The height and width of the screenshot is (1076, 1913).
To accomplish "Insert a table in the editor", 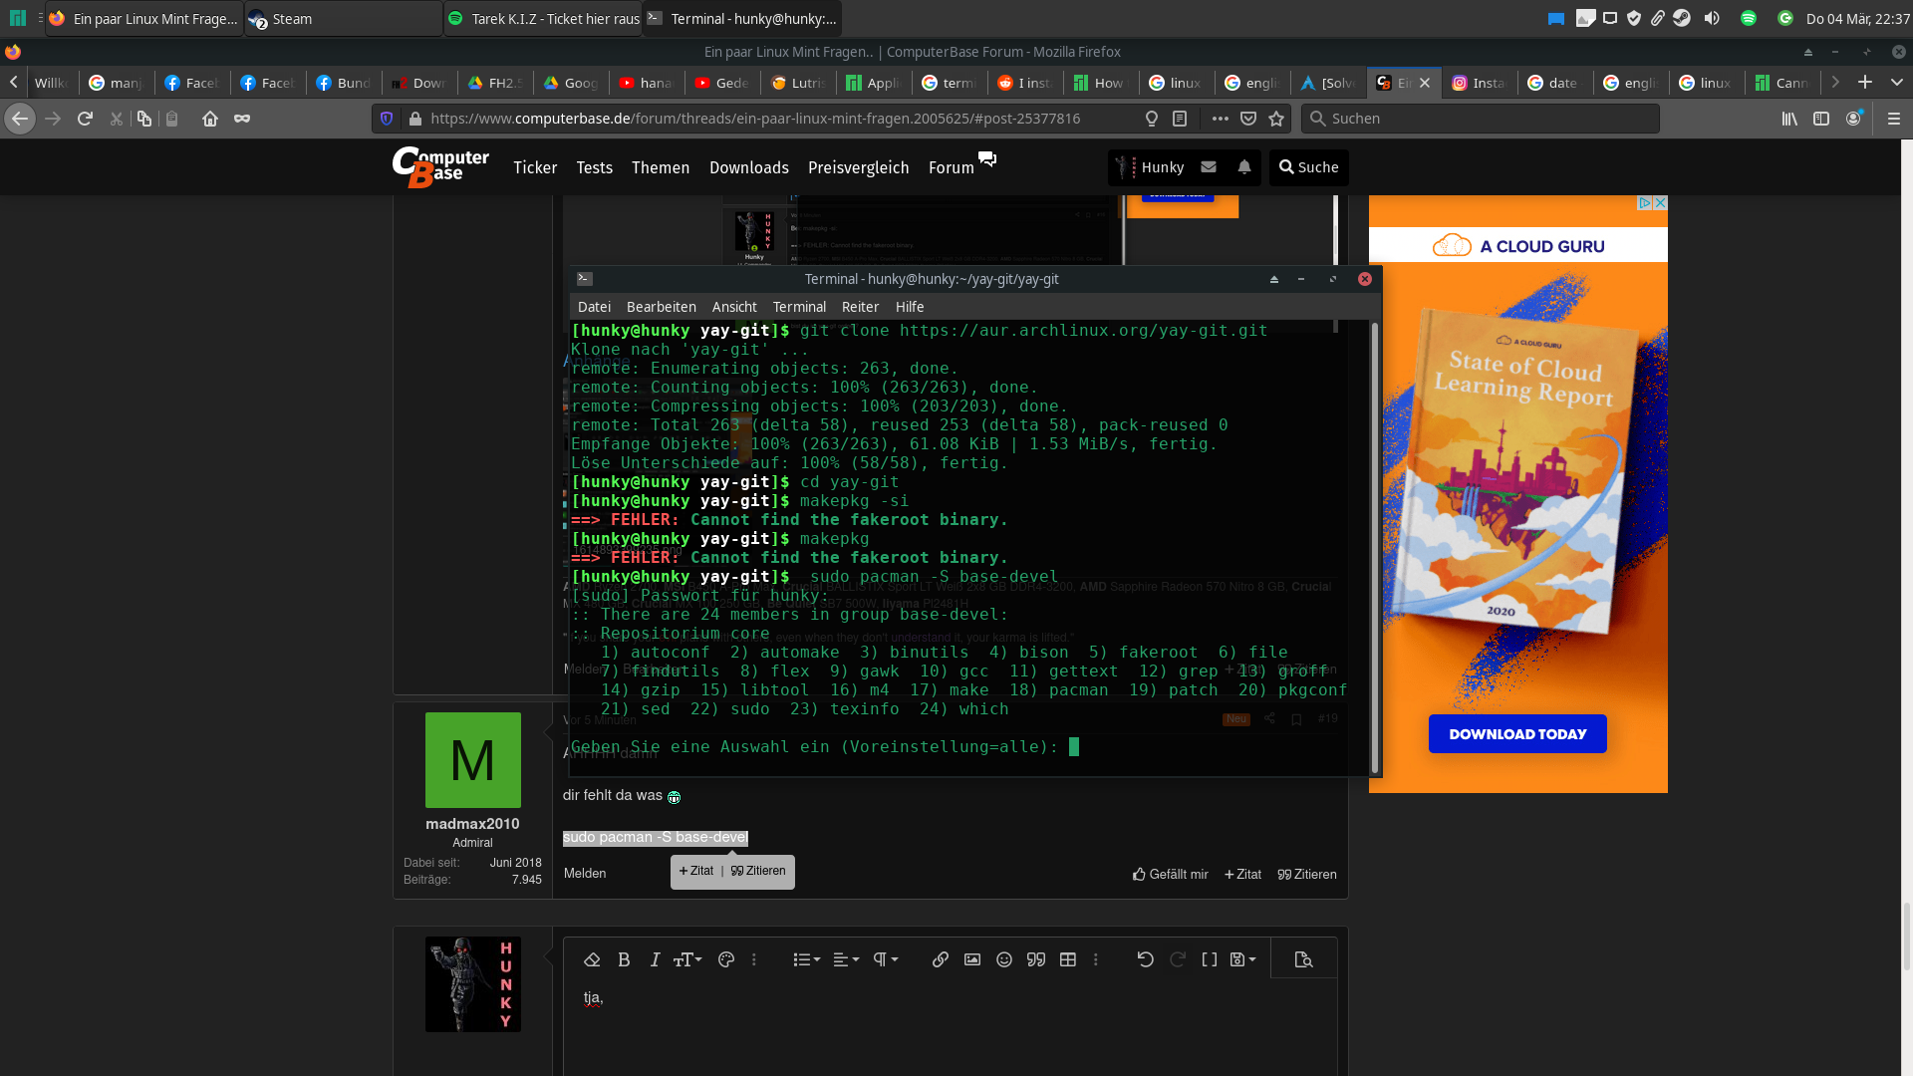I will pos(1068,959).
